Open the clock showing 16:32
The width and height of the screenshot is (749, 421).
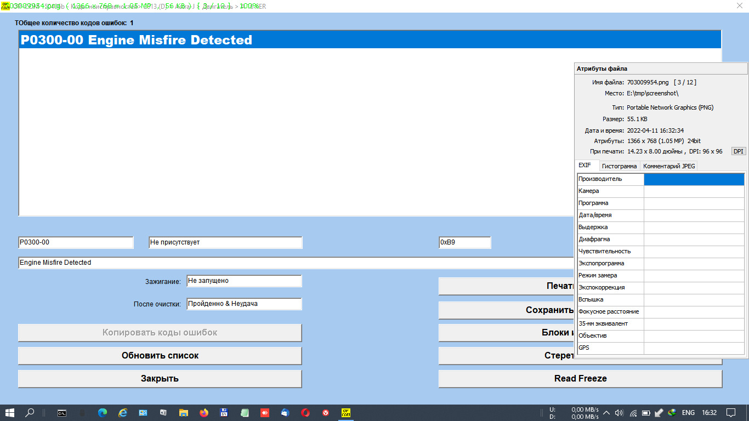[710, 413]
